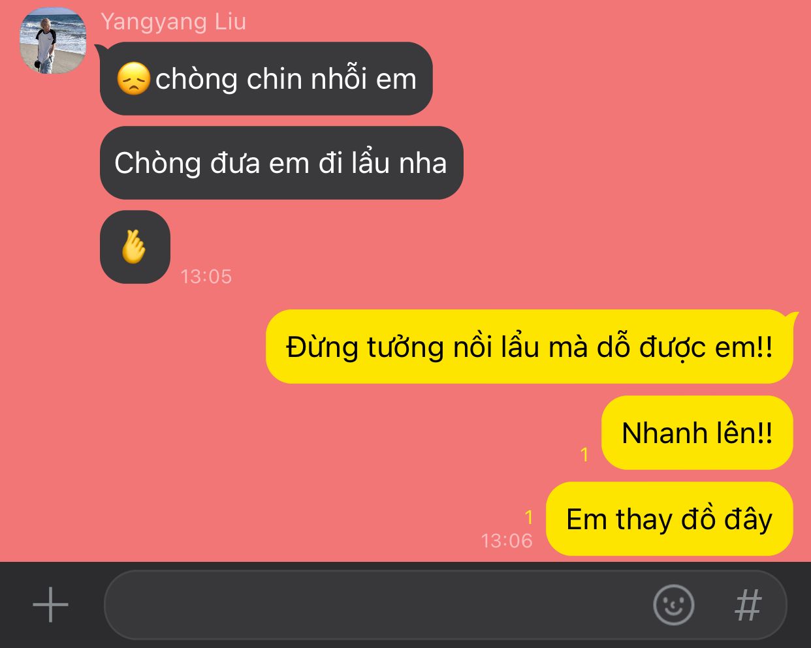The image size is (811, 648).
Task: Open the plus attachment menu
Action: pyautogui.click(x=50, y=605)
